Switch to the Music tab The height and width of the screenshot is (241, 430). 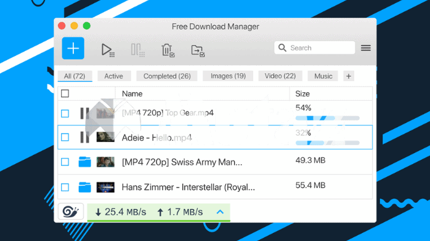coord(323,76)
